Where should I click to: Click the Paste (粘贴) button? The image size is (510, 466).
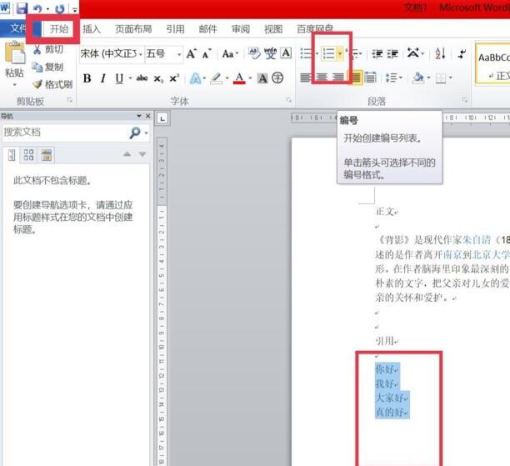click(14, 61)
